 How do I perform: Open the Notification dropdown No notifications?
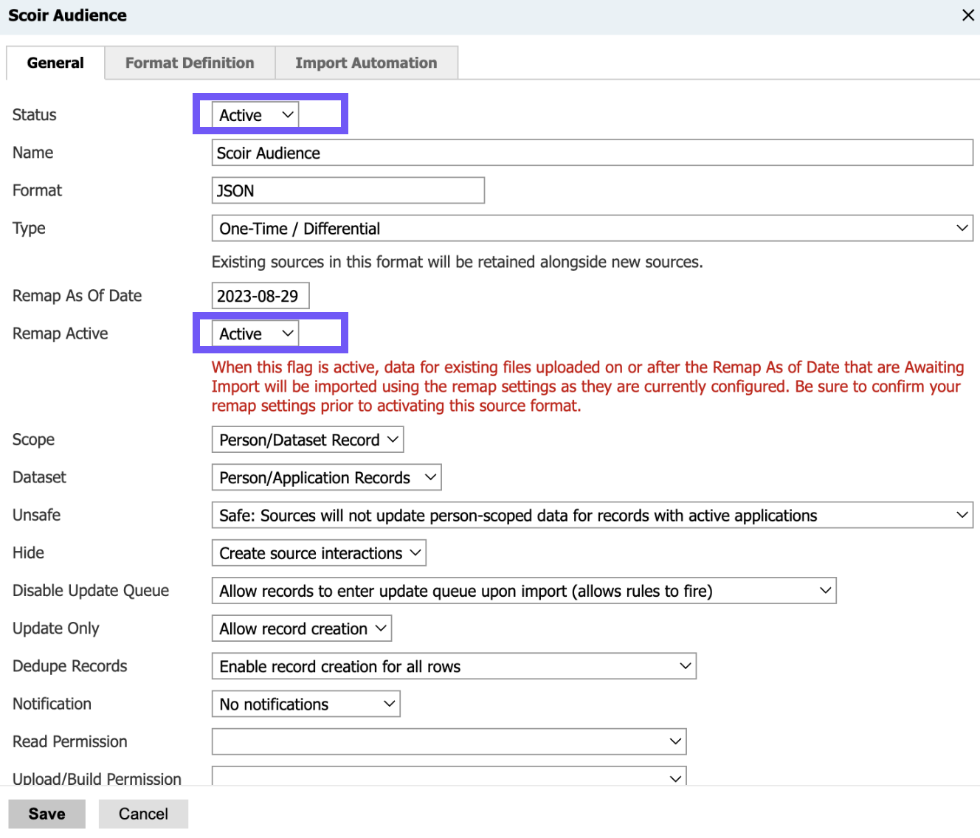click(306, 704)
